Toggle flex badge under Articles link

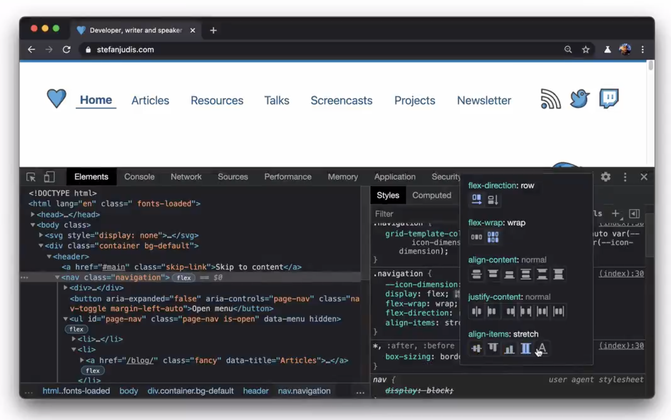92,371
